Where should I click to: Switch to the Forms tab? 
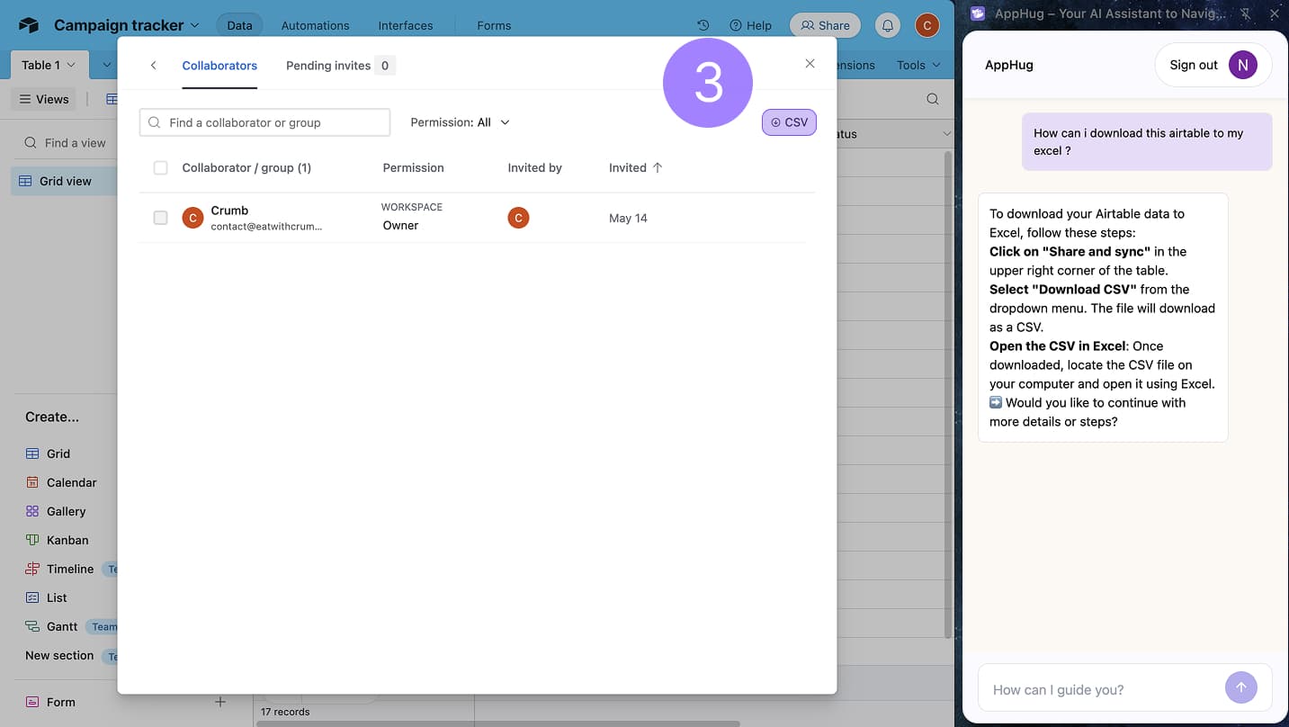pos(494,25)
